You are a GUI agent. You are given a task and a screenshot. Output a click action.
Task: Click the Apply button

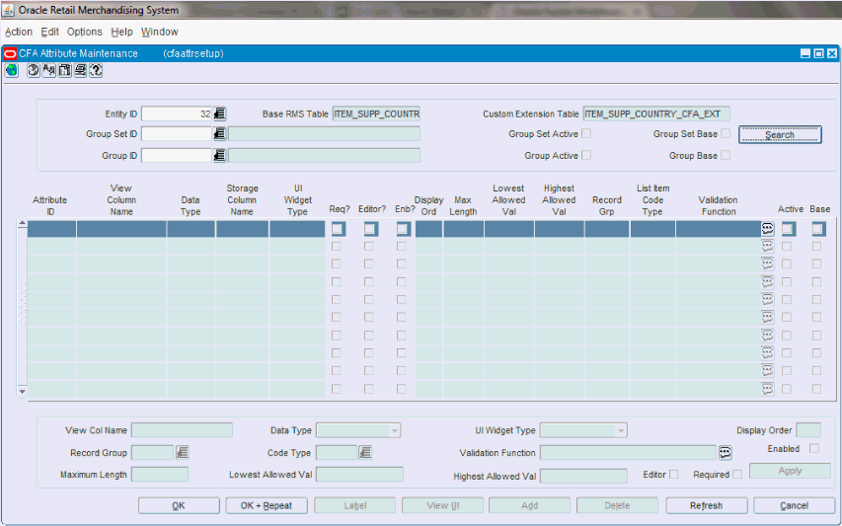pyautogui.click(x=790, y=471)
